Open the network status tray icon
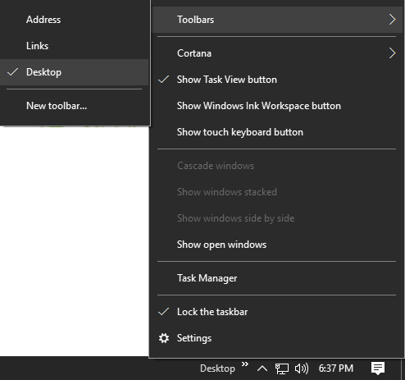Viewport: 405px width, 380px height. point(281,369)
